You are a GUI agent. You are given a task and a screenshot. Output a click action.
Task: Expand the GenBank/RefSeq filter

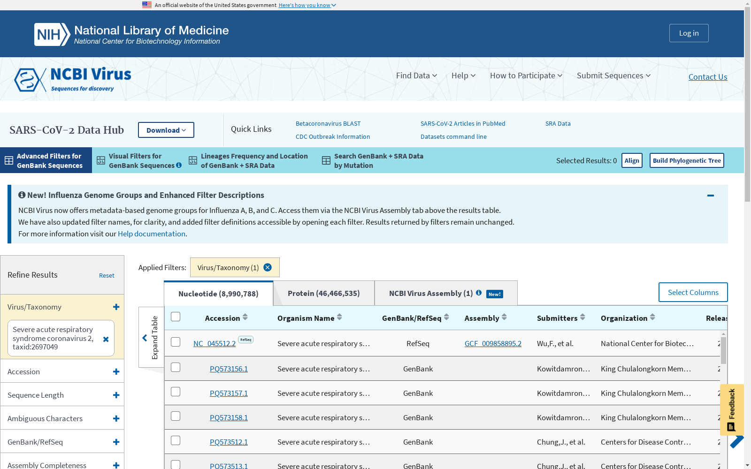coord(116,442)
